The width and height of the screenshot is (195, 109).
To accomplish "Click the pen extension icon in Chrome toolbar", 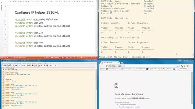I will pos(182,66).
